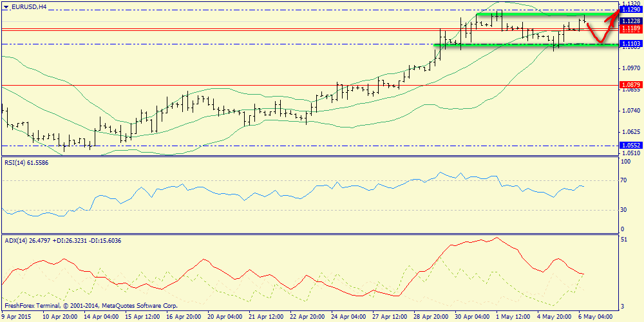Click the FreshForex Terminal copyright text

click(90, 305)
